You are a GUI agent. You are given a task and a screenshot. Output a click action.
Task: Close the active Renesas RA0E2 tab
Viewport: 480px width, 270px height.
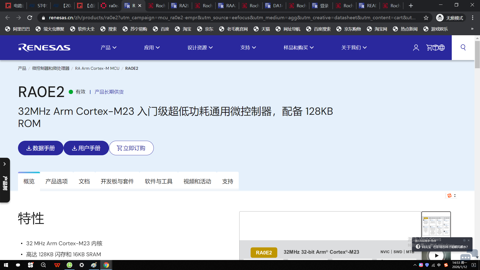click(140, 5)
